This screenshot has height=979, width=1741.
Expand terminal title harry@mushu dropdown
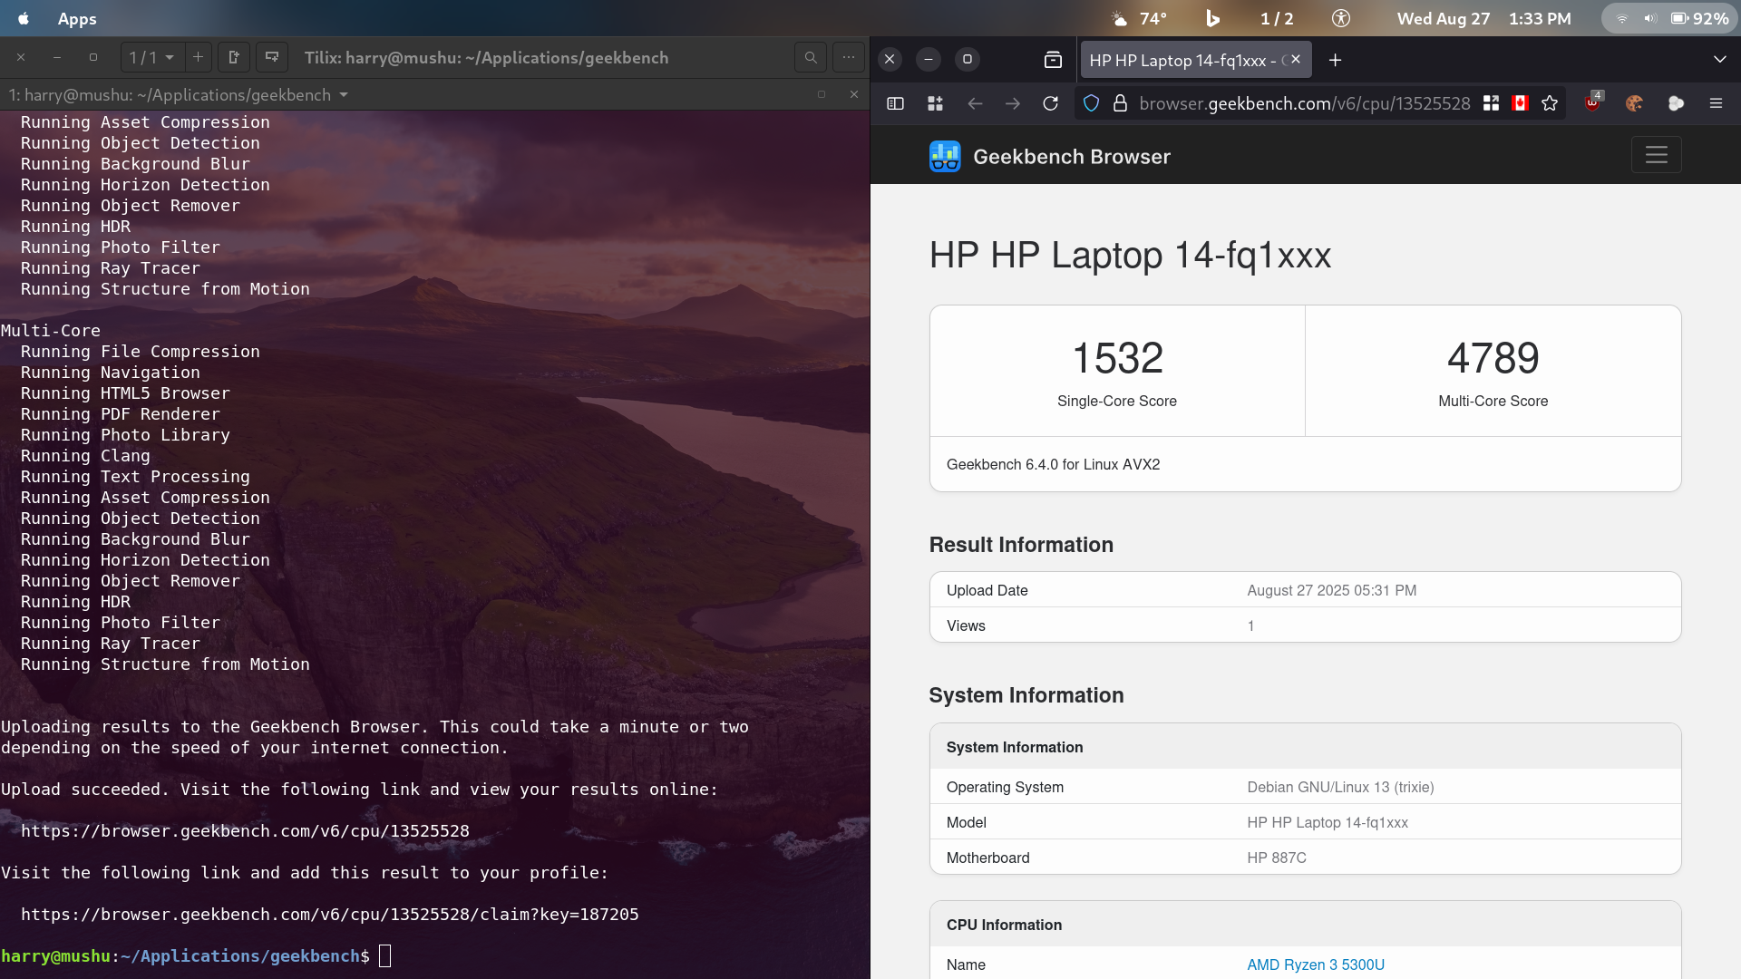[x=343, y=95]
